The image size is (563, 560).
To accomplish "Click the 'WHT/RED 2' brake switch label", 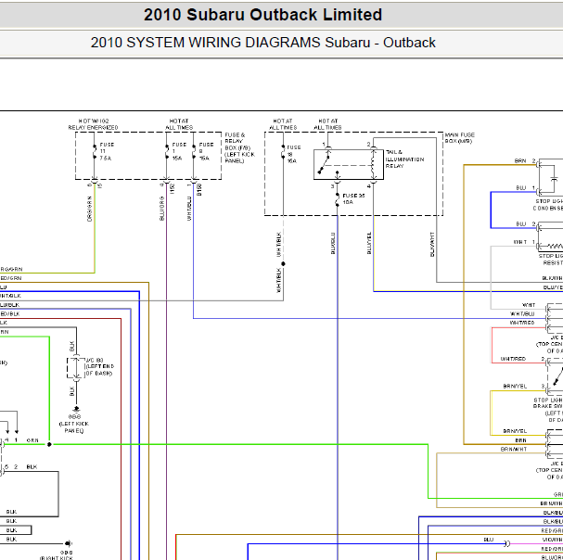I will pos(523,359).
